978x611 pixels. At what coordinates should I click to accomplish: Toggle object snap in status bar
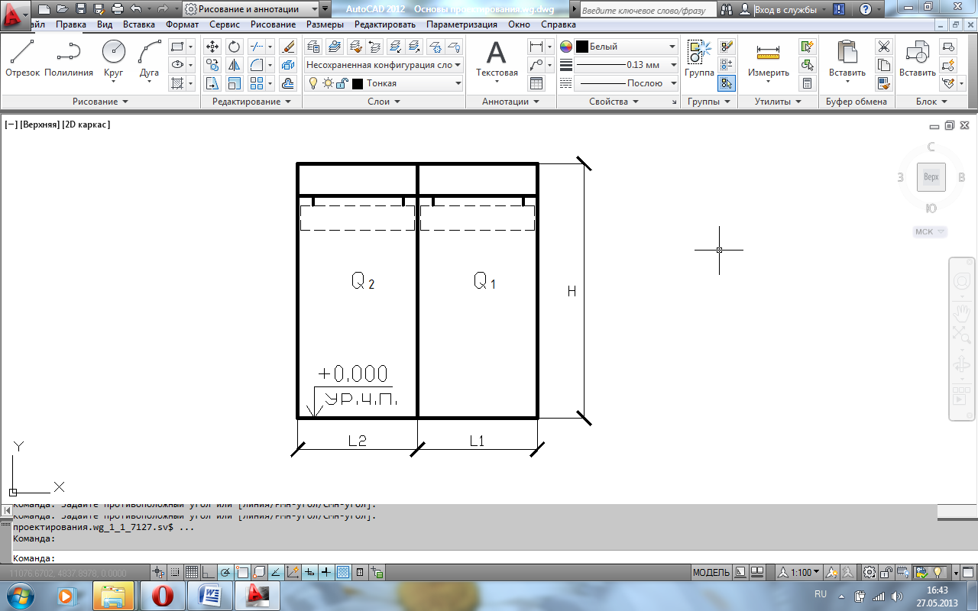coord(242,572)
